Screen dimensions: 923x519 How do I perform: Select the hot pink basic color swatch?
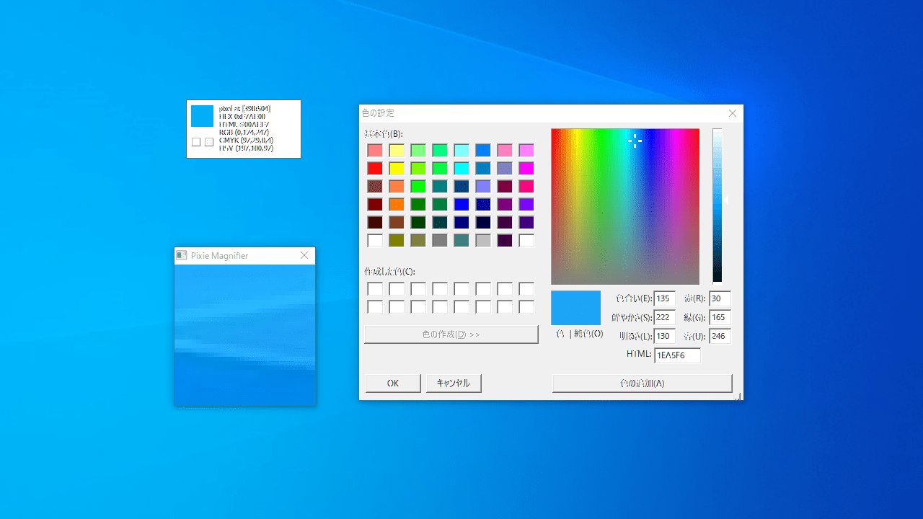(x=526, y=186)
